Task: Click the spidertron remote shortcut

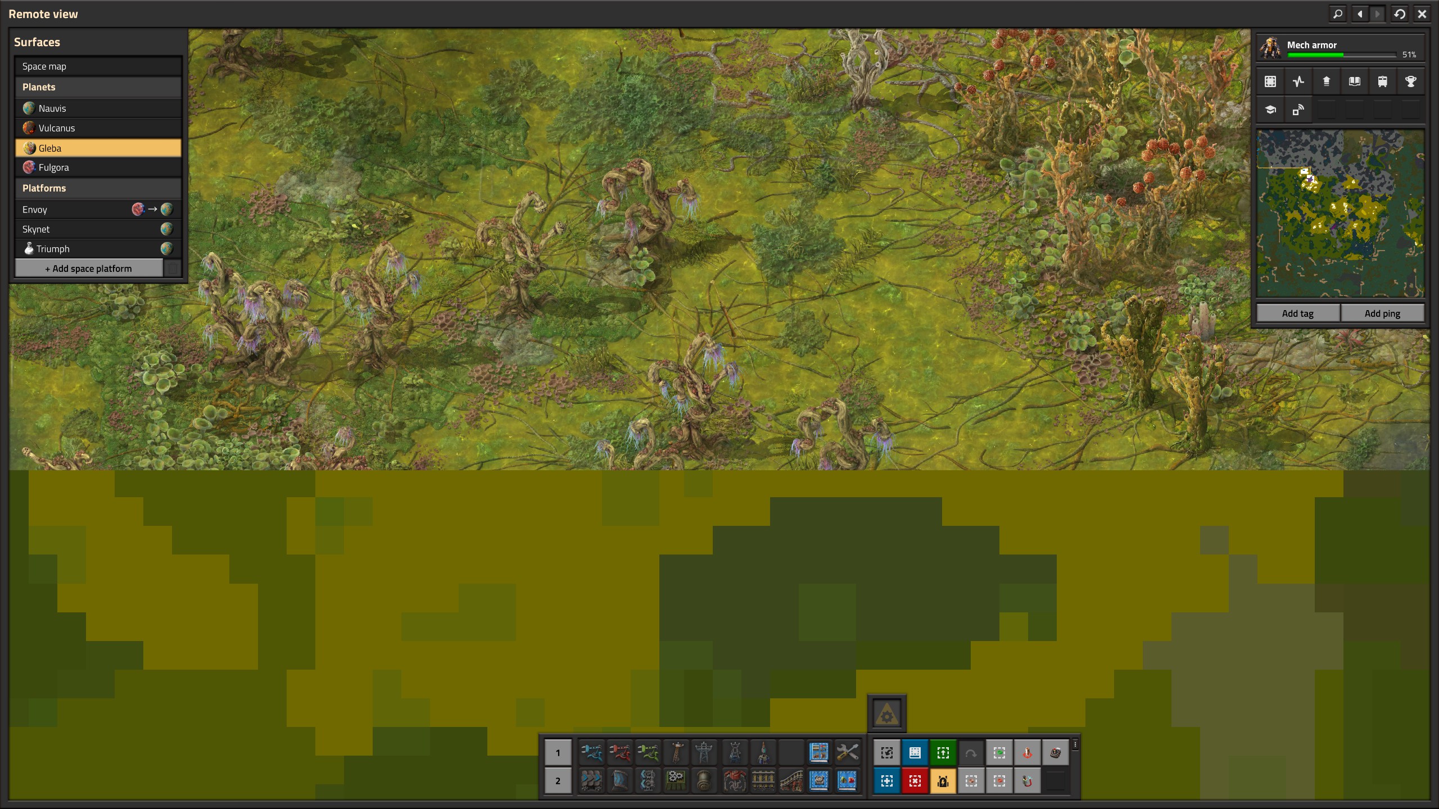Action: click(x=1056, y=753)
